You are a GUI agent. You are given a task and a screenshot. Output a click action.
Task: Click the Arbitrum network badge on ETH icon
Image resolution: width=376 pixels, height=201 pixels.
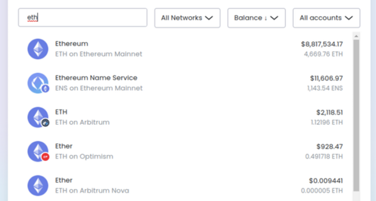coord(45,123)
